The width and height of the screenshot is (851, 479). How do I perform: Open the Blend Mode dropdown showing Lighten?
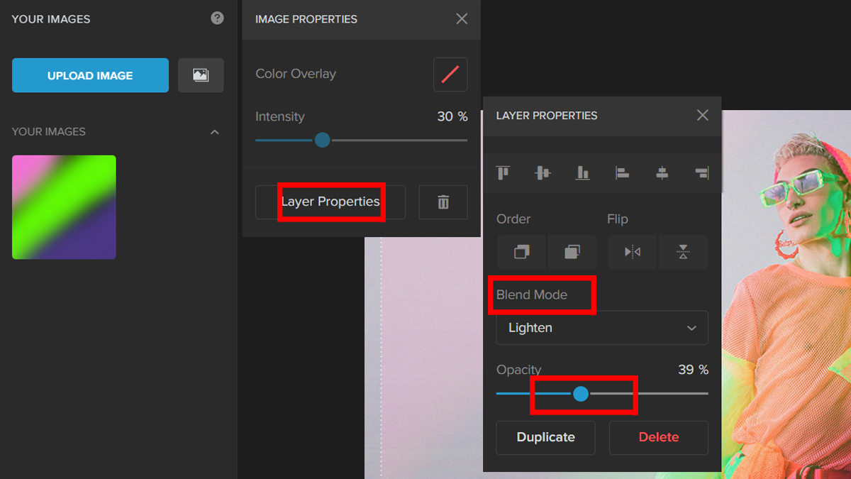click(602, 328)
